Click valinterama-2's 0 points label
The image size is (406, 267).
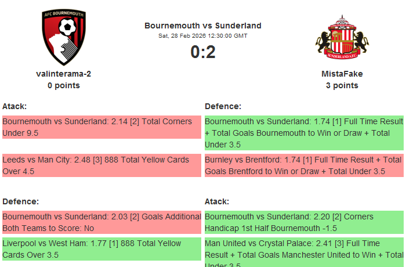(64, 85)
